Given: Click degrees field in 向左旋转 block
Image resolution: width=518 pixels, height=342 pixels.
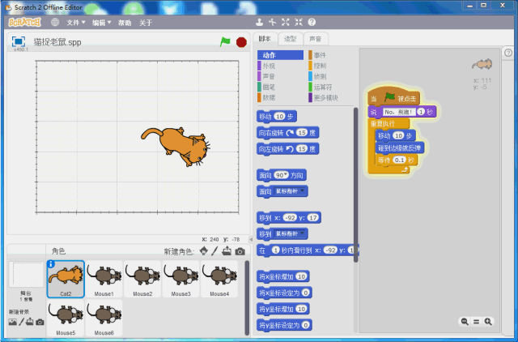Looking at the screenshot, I should pos(302,149).
